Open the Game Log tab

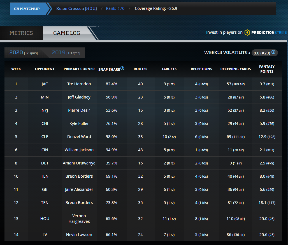click(x=67, y=33)
